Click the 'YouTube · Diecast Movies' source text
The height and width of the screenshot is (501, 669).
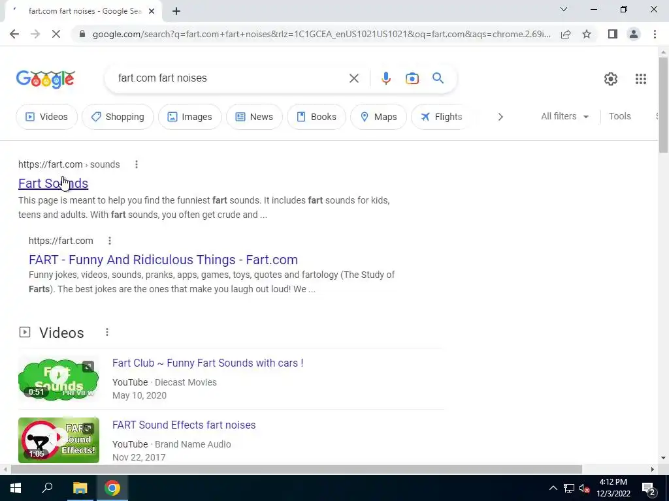coord(164,382)
